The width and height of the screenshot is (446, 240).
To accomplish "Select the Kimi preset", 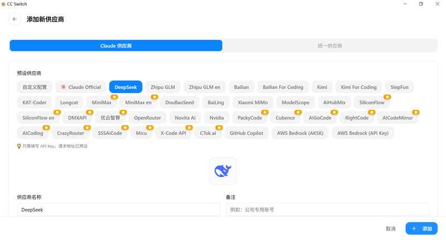I will pos(322,87).
